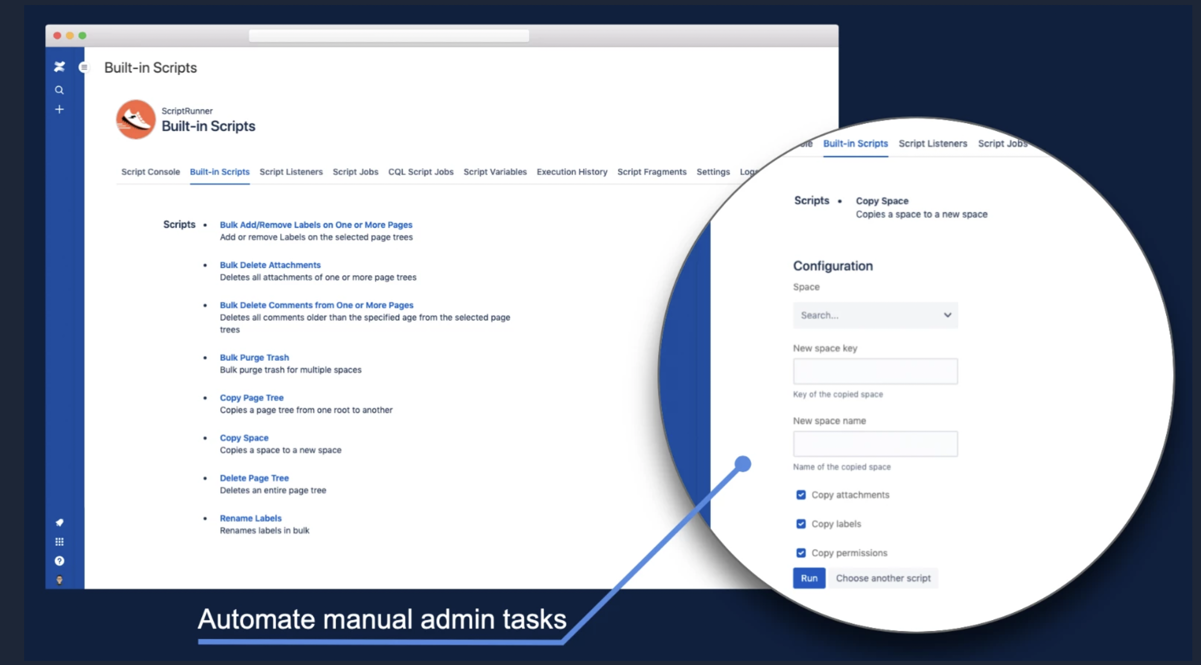Image resolution: width=1201 pixels, height=665 pixels.
Task: Click the help question mark icon
Action: click(x=59, y=561)
